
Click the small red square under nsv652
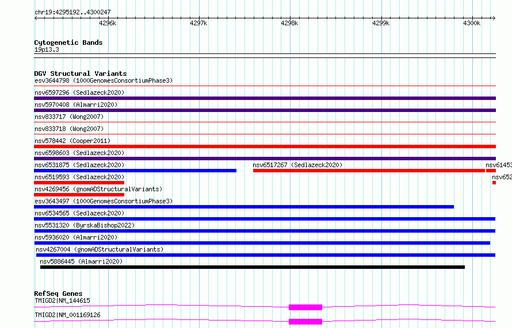point(494,183)
